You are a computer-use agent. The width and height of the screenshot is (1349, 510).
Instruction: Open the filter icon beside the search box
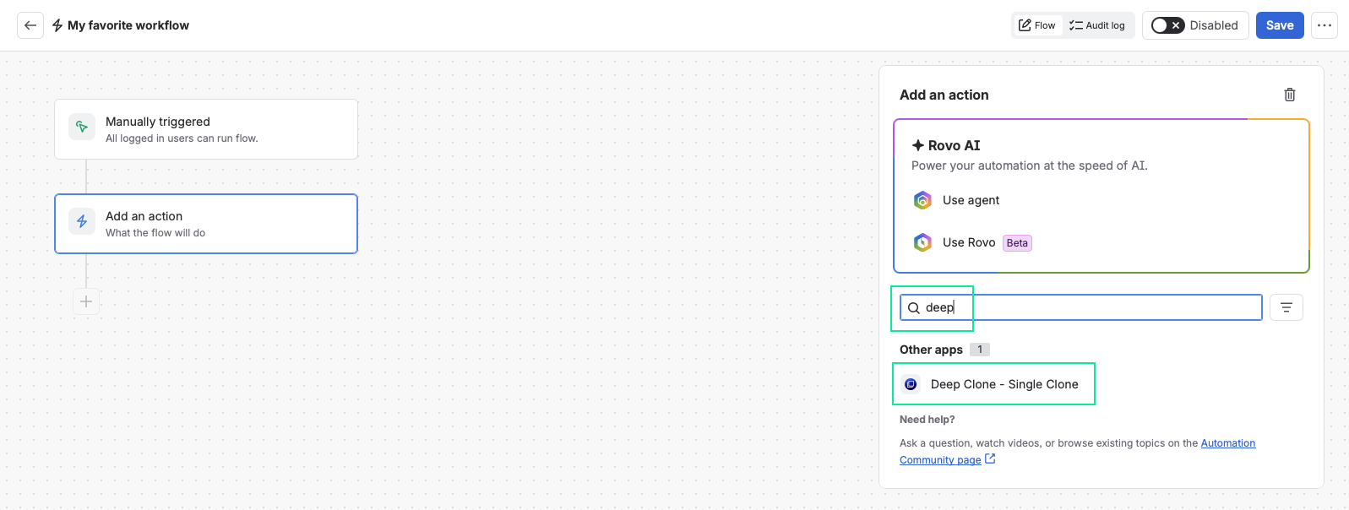tap(1286, 307)
